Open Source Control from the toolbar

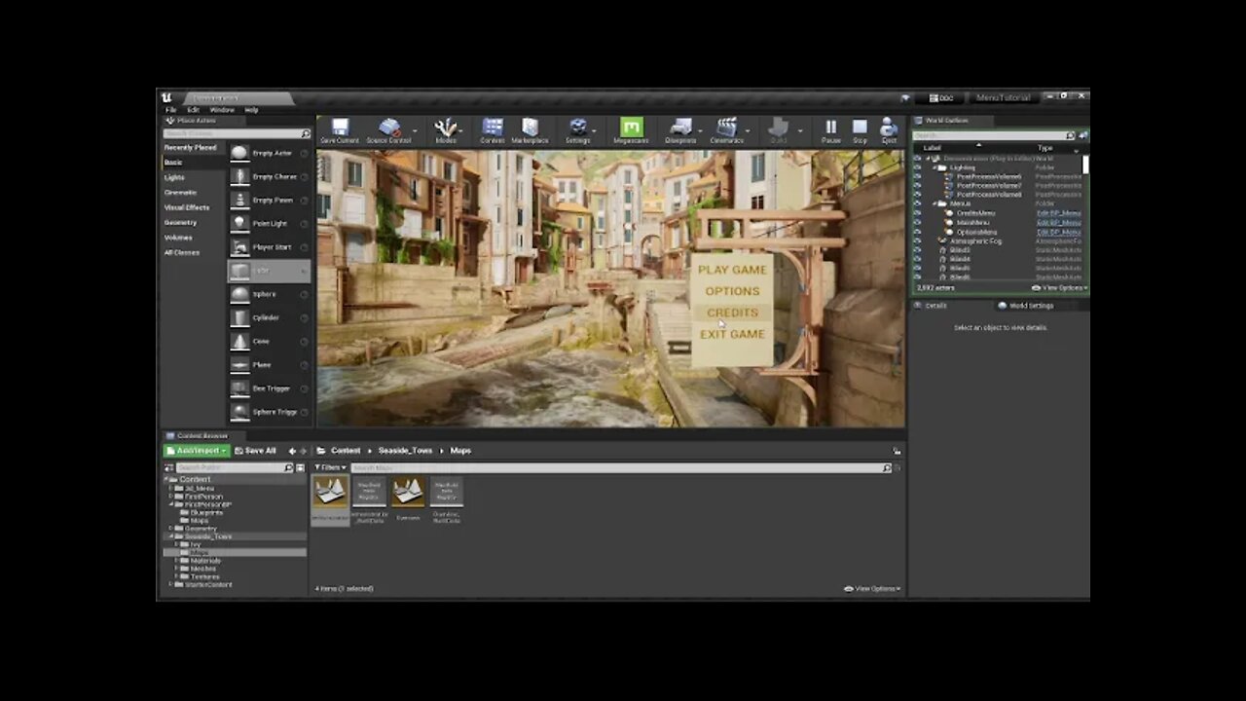(388, 130)
